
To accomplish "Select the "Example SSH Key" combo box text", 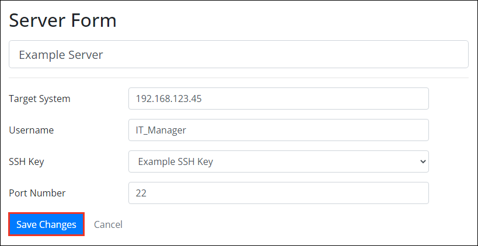I will click(x=175, y=161).
